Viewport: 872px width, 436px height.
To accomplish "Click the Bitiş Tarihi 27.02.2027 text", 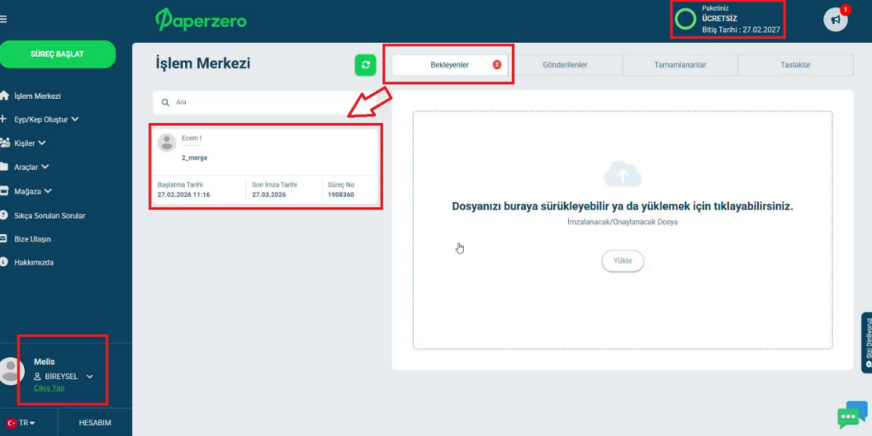I will click(x=741, y=30).
